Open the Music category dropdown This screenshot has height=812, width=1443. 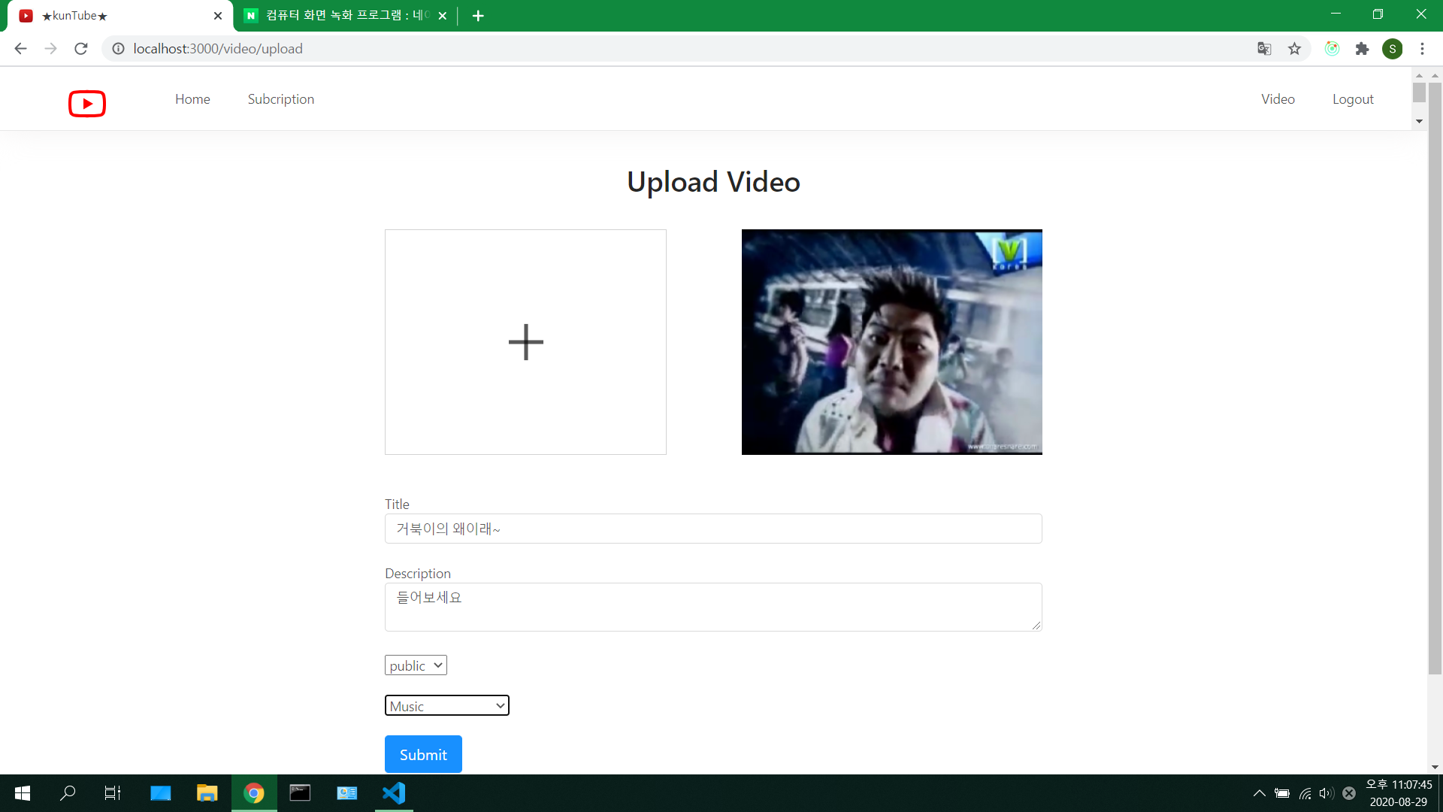tap(446, 705)
